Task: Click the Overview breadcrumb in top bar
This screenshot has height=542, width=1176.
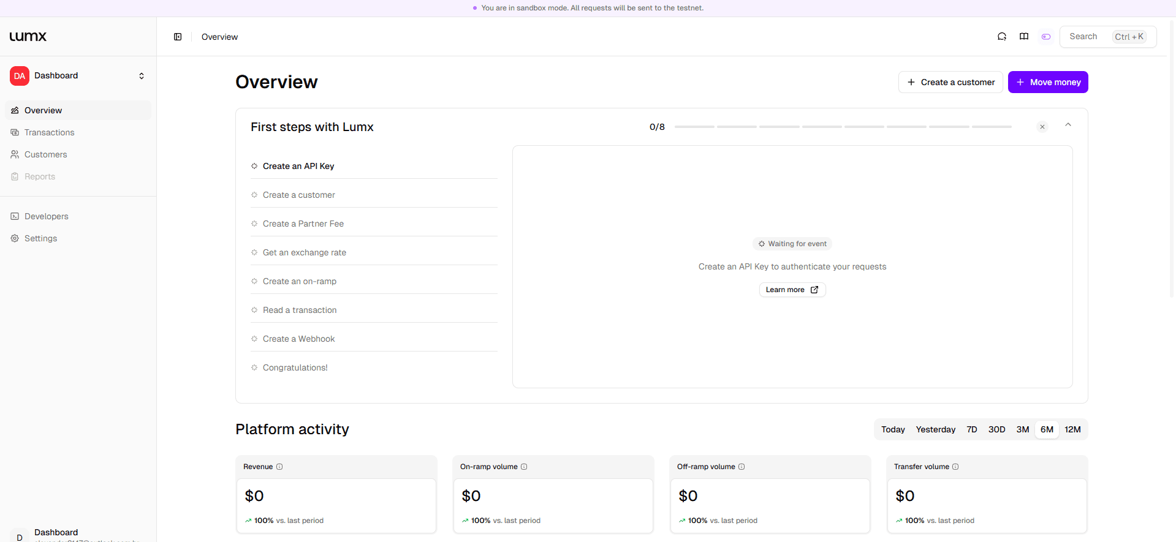Action: [219, 37]
